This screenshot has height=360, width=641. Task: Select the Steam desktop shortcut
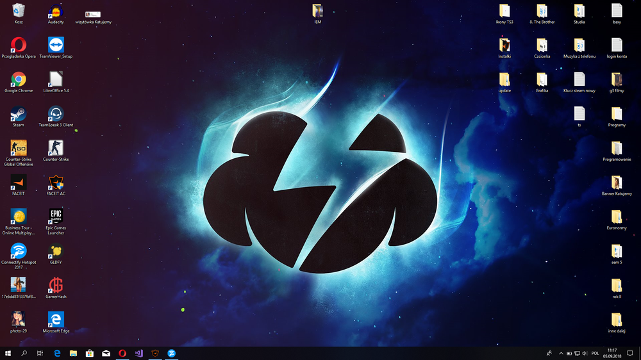[x=19, y=117]
